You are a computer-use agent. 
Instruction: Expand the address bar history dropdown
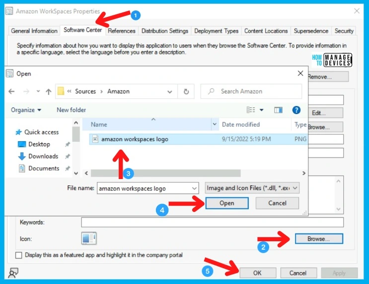[x=170, y=92]
